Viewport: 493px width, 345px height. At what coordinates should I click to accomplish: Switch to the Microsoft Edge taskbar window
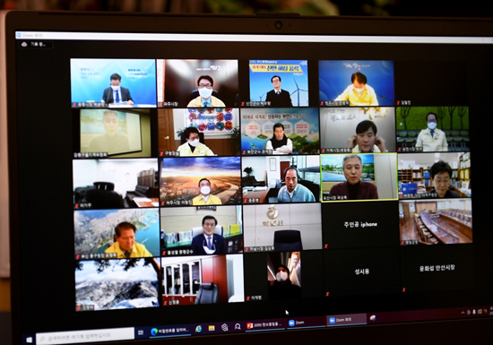tap(169, 331)
